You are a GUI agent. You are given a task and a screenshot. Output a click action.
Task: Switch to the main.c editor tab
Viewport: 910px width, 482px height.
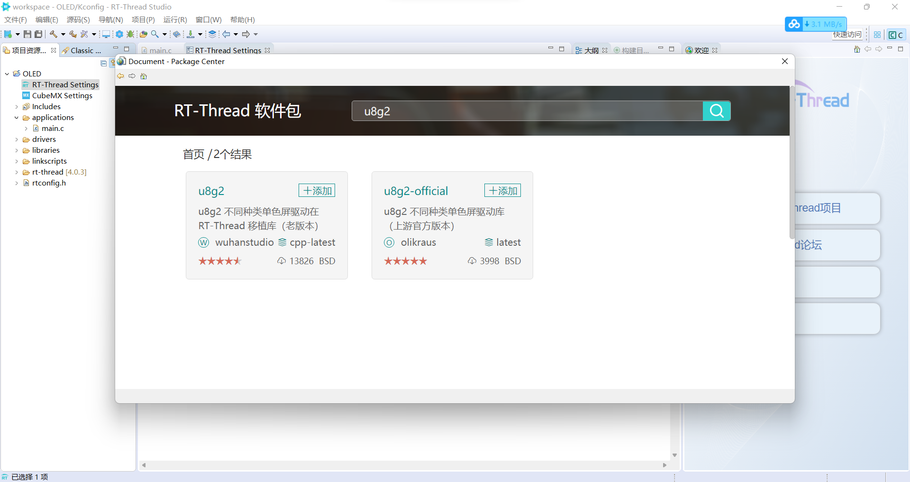[160, 50]
